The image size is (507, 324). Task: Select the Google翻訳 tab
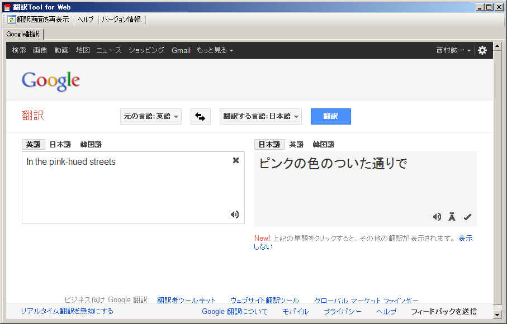(22, 34)
